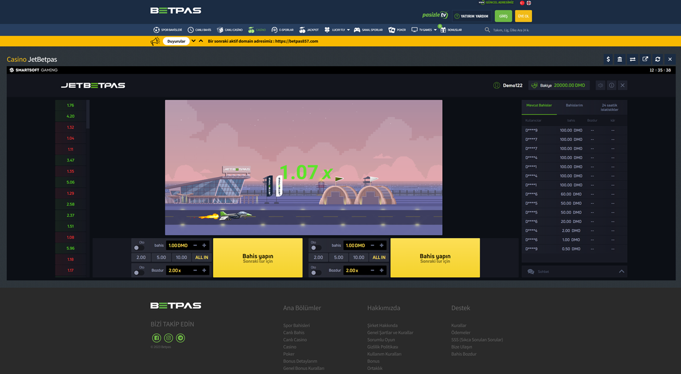Click the team/league search field
The image size is (681, 374).
(511, 30)
